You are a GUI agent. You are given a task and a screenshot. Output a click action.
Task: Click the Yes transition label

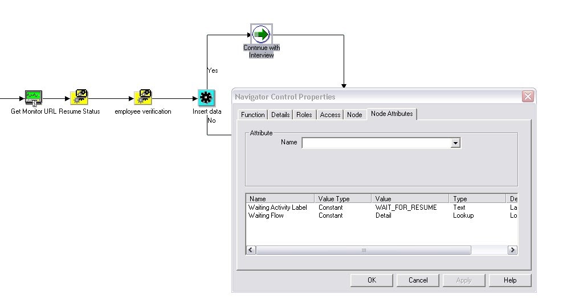(213, 70)
